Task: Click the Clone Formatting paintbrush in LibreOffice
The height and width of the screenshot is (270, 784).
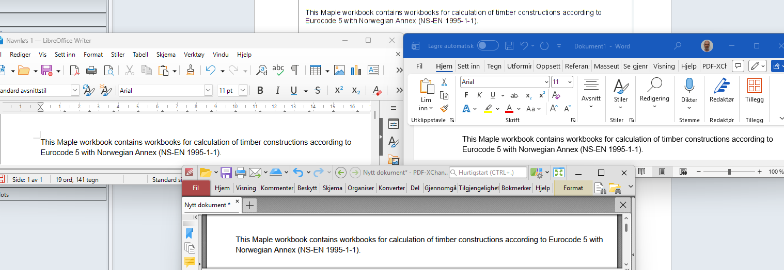Action: tap(191, 70)
